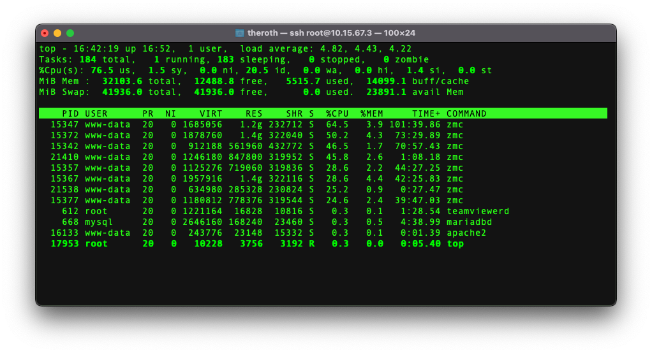Click the '12488.8 free' memory value
Viewport: 652px width, 353px height.
click(228, 81)
